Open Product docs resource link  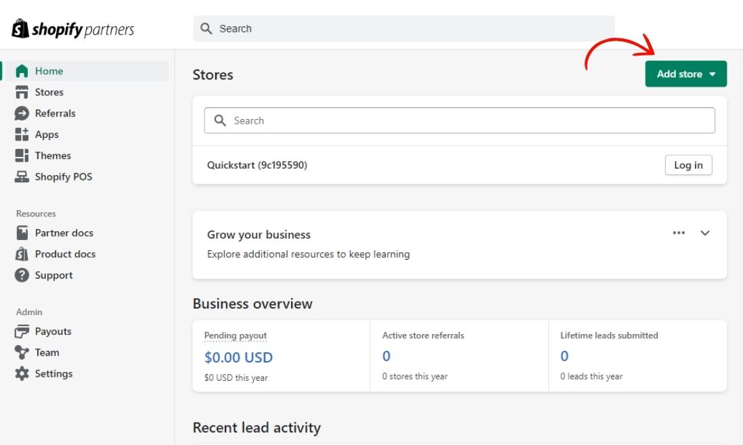[66, 254]
